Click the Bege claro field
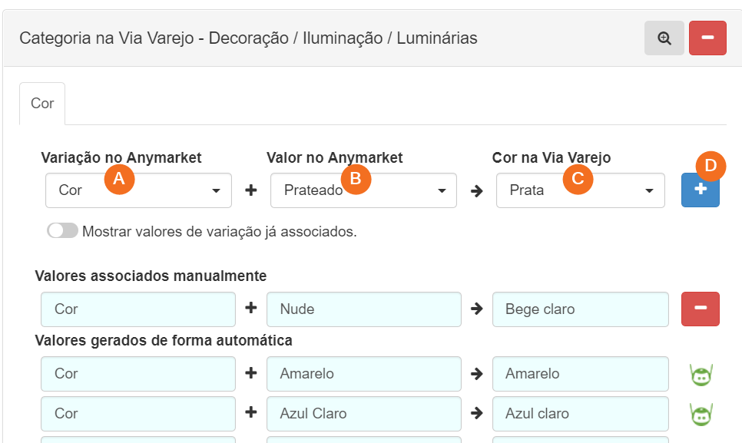Screen dimensions: 742x443 581,309
